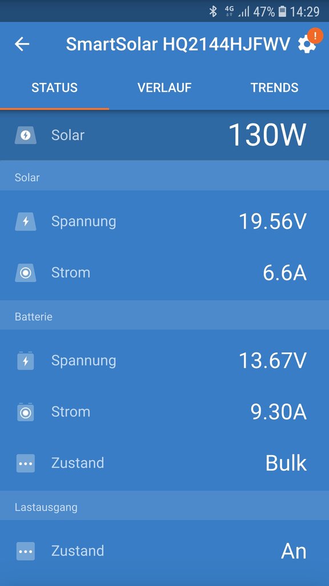Switch to the TRENDS tab
Viewport: 329px width, 586px height.
click(x=275, y=88)
